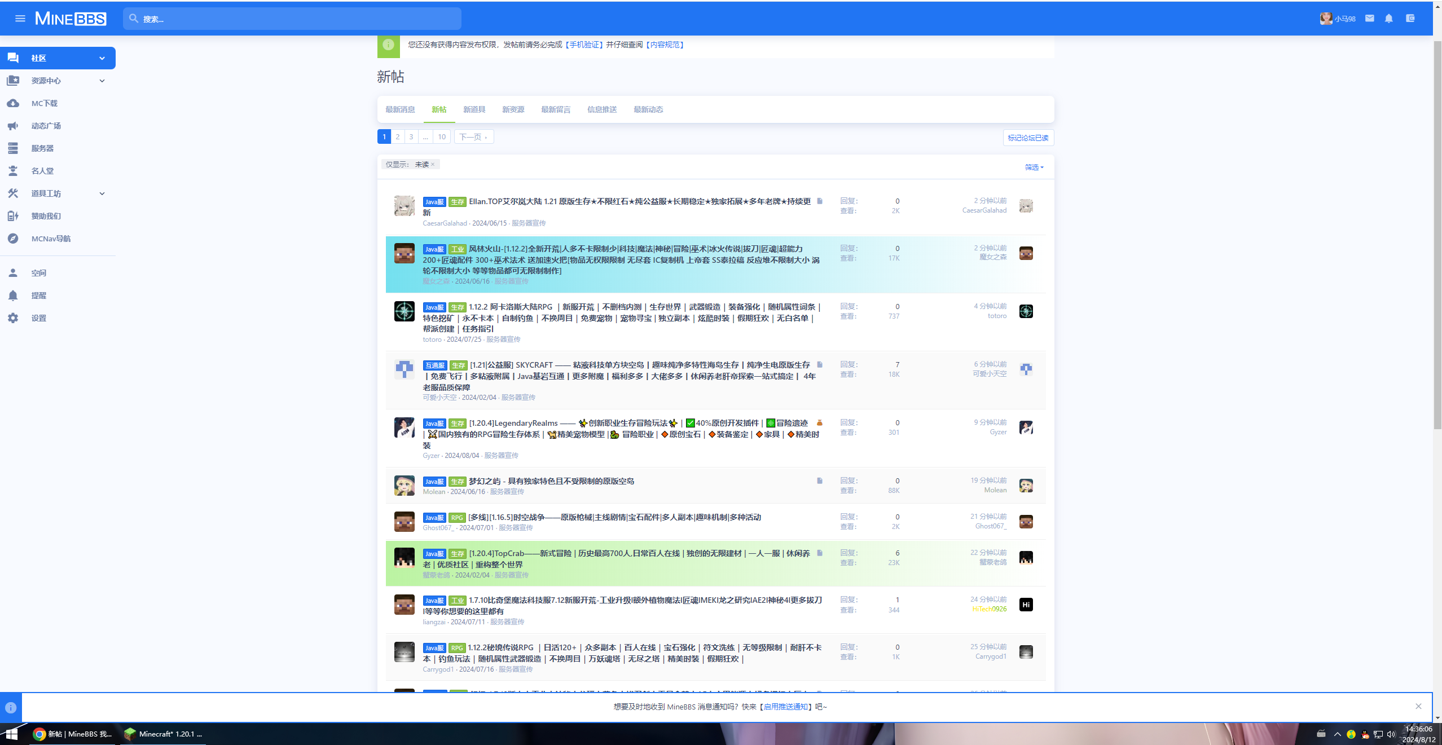Image resolution: width=1442 pixels, height=745 pixels.
Task: Open the hamburger menu icon
Action: pos(20,19)
